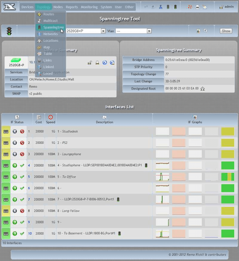
Task: Click the large traffic light Spanningtree icon
Action: [9, 31]
